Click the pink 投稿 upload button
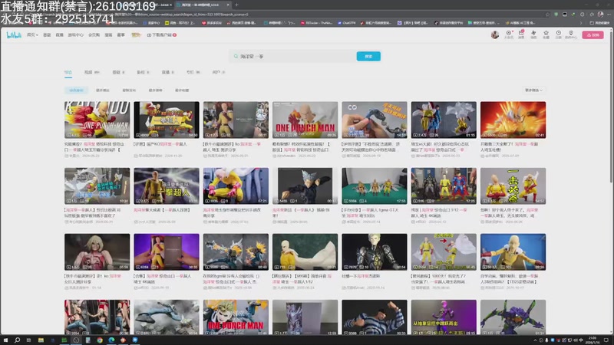This screenshot has width=614, height=345. click(x=593, y=34)
